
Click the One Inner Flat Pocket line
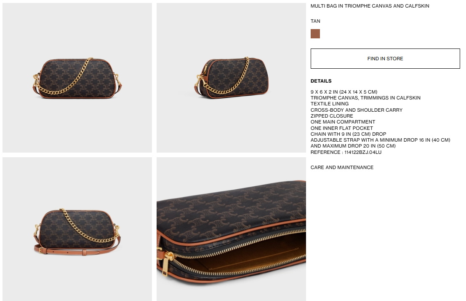342,128
